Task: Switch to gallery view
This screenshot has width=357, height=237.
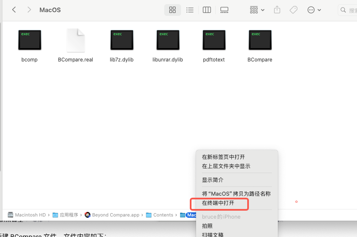Action: (224, 10)
